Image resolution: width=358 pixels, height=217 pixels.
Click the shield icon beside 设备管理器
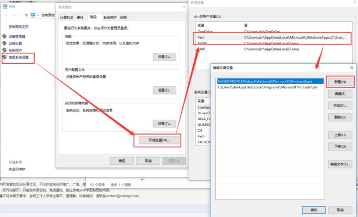[4, 36]
